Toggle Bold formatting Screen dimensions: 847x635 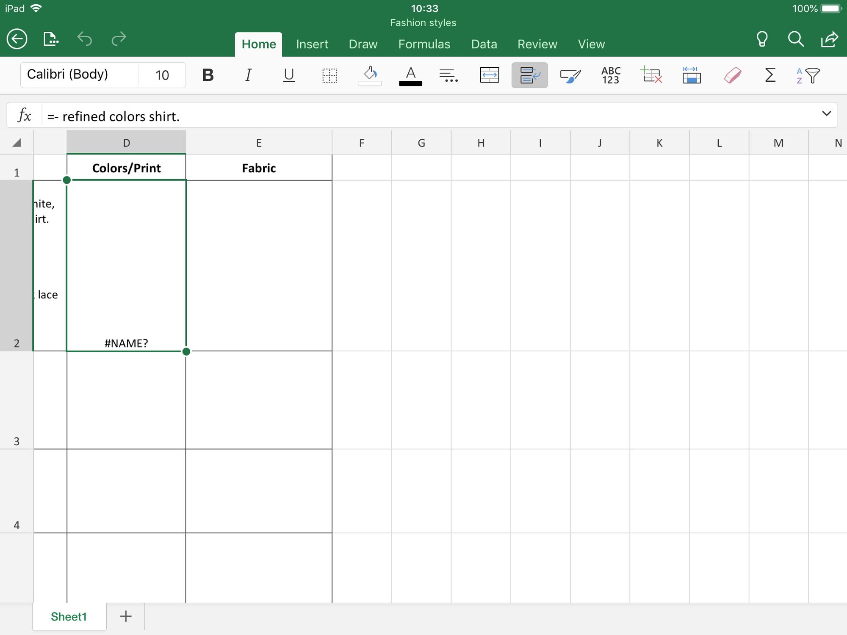(x=208, y=75)
